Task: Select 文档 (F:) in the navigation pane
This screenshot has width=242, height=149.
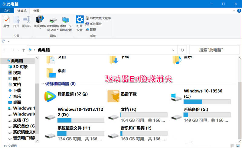Action: coord(18,120)
